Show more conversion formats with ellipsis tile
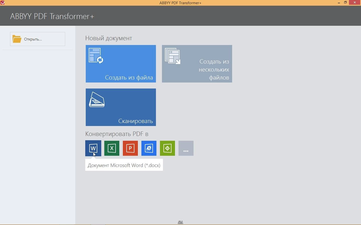This screenshot has width=361, height=225. [186, 148]
